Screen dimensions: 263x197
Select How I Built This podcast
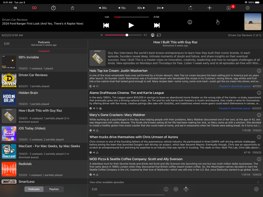click(44, 116)
